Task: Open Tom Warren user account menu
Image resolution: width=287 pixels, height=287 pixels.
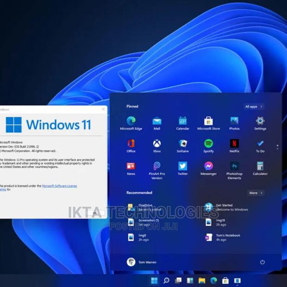Action: [142, 262]
